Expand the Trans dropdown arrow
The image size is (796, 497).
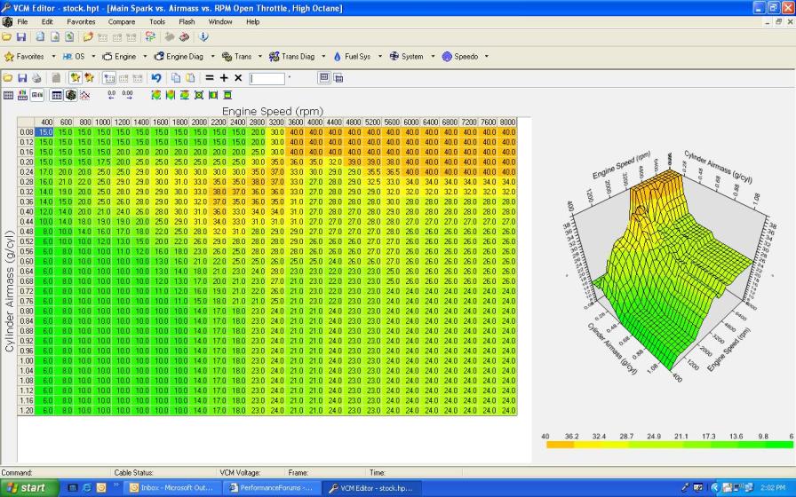tap(260, 56)
